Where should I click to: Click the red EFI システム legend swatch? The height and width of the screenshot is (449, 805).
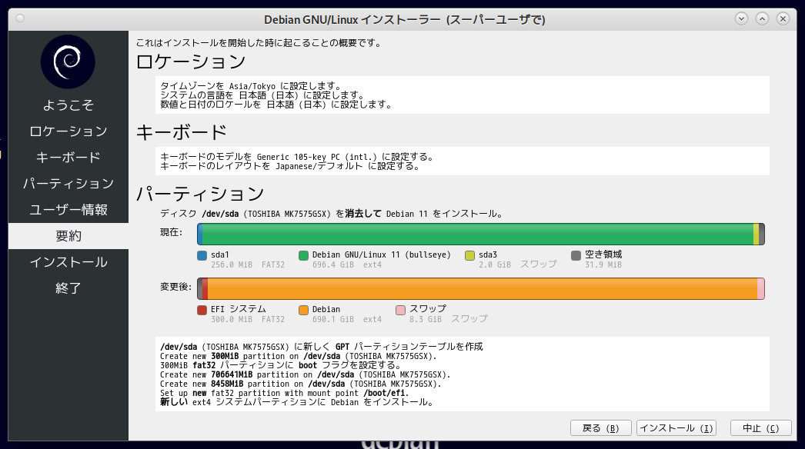click(202, 310)
